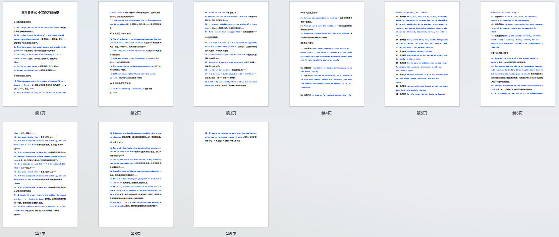Select the "第8页" label text
The width and height of the screenshot is (559, 237).
pyautogui.click(x=136, y=234)
